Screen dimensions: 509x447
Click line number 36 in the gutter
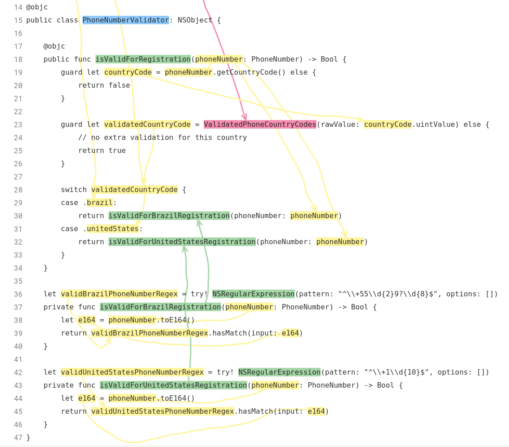point(18,294)
